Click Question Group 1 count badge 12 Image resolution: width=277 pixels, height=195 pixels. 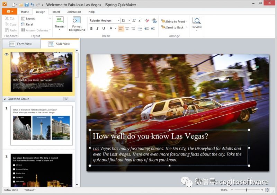pyautogui.click(x=66, y=99)
